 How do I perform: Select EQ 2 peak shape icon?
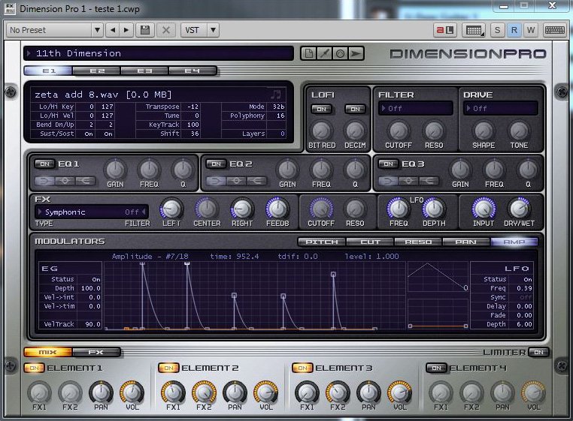pos(236,181)
